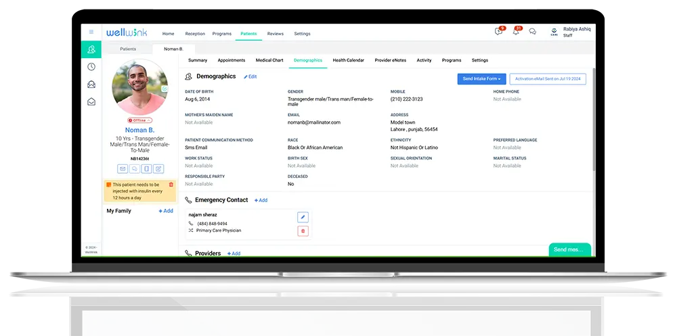Switch to the Medical Chart tab
Screen dimensions: 677x336
point(269,60)
